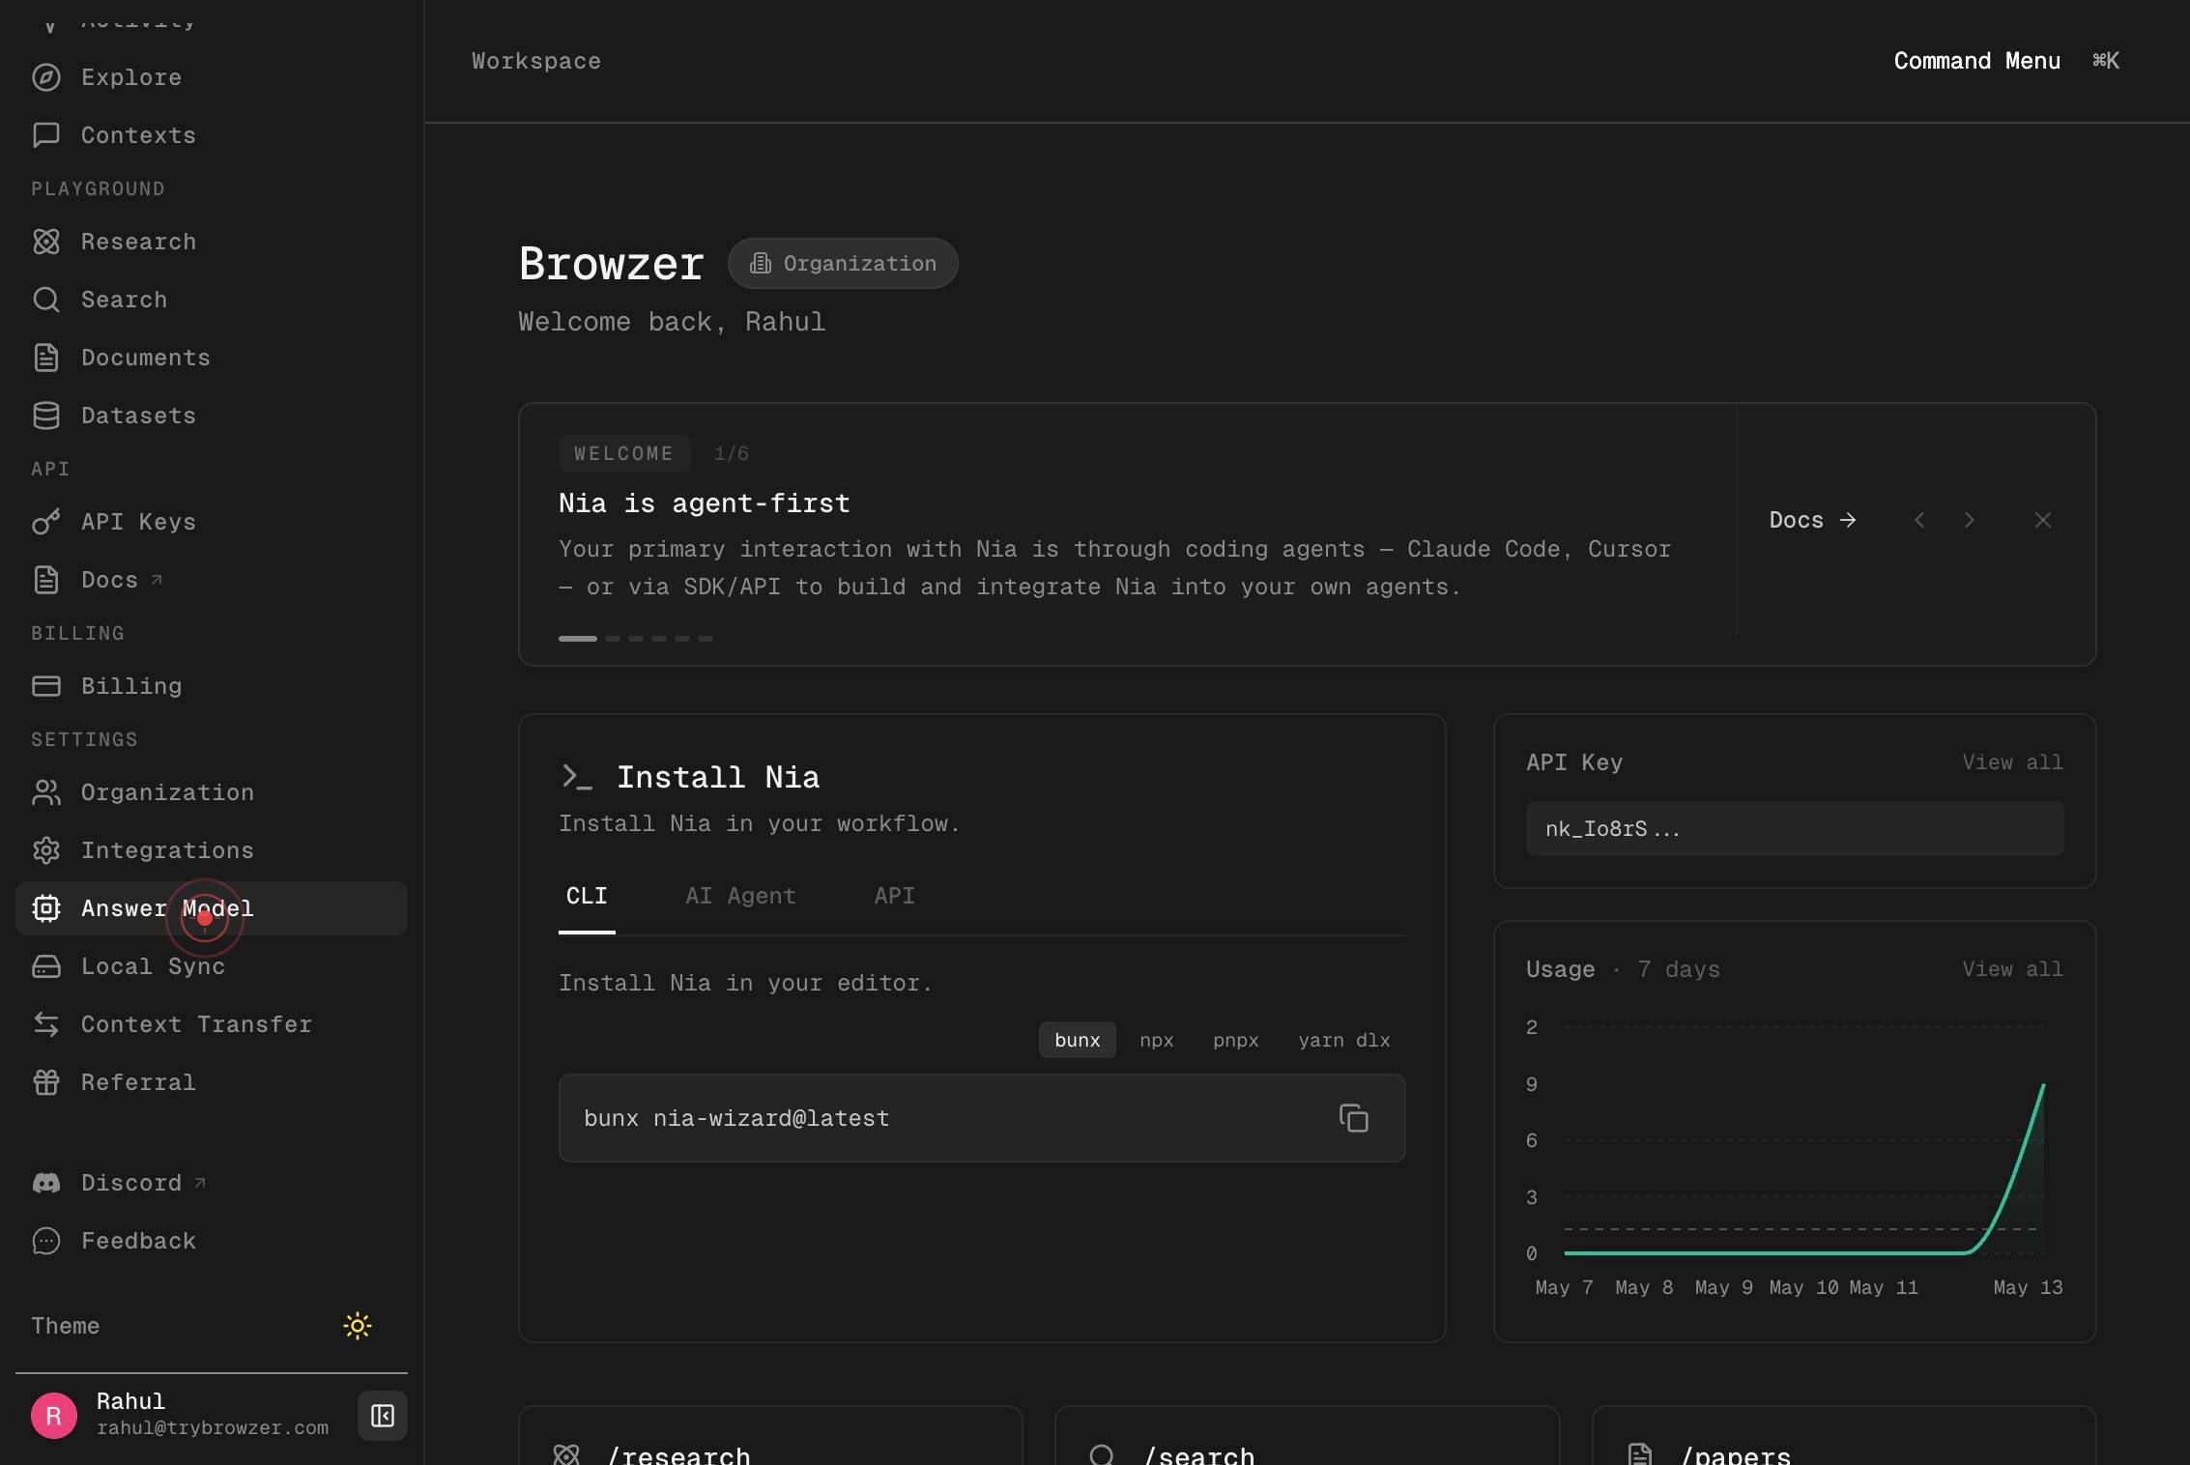Open the /papers card
This screenshot has height=1465, width=2190.
click(x=1844, y=1436)
